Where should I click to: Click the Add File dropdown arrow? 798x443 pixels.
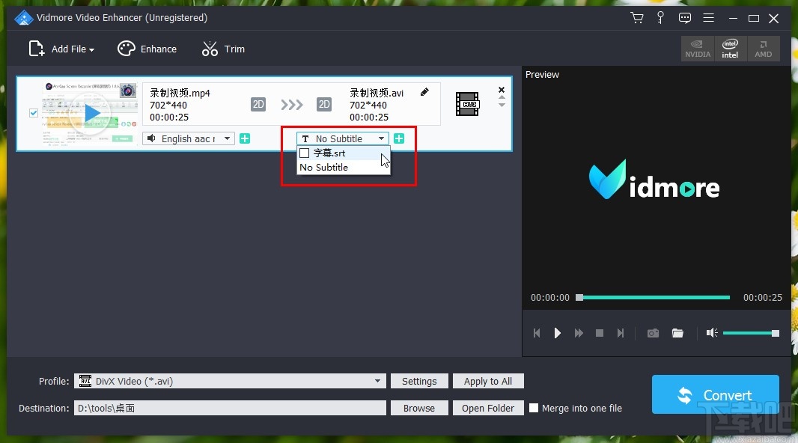[91, 50]
